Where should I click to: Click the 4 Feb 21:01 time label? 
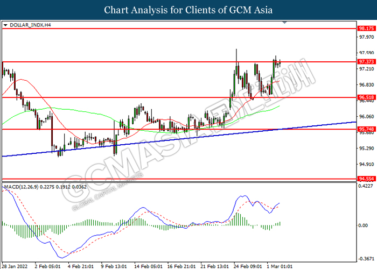(x=81, y=266)
